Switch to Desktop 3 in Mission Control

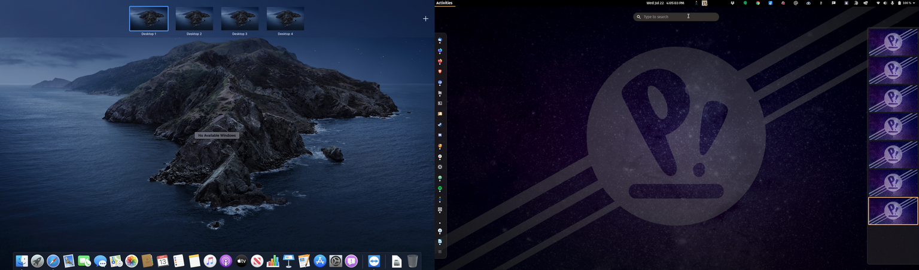pyautogui.click(x=240, y=19)
